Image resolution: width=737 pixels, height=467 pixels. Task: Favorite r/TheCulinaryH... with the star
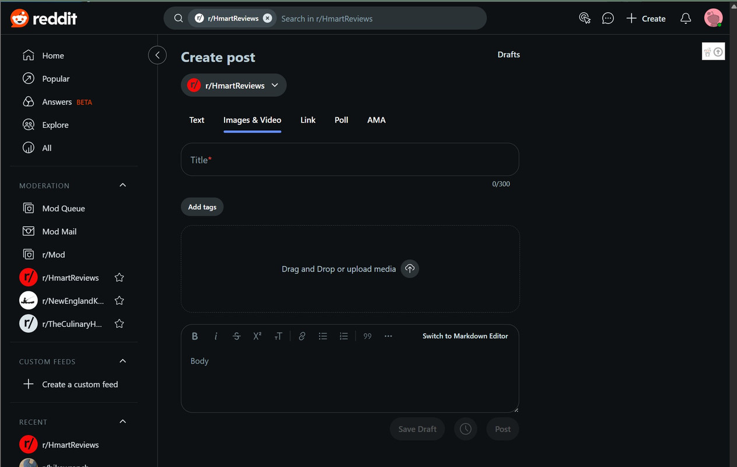(119, 324)
